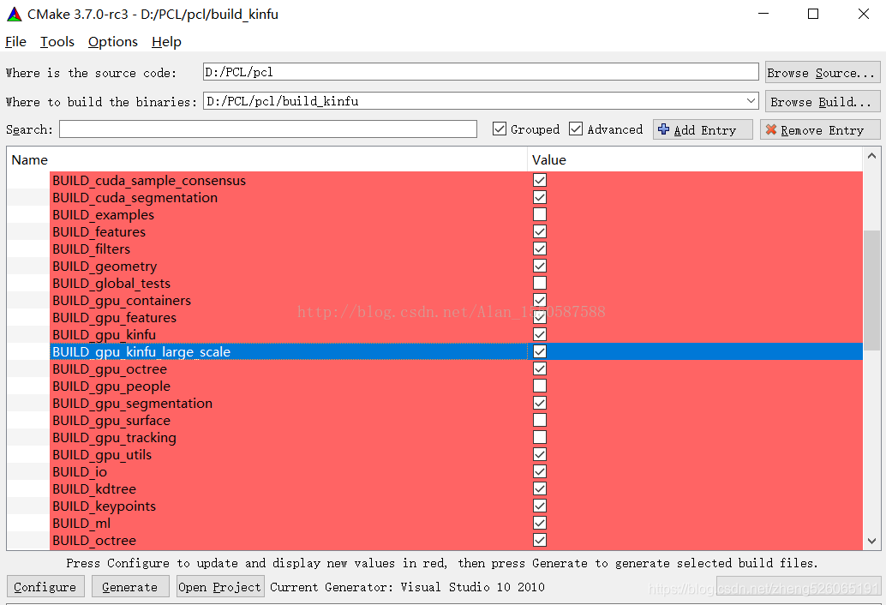Uncheck BUILD_filters checkbox

(540, 249)
